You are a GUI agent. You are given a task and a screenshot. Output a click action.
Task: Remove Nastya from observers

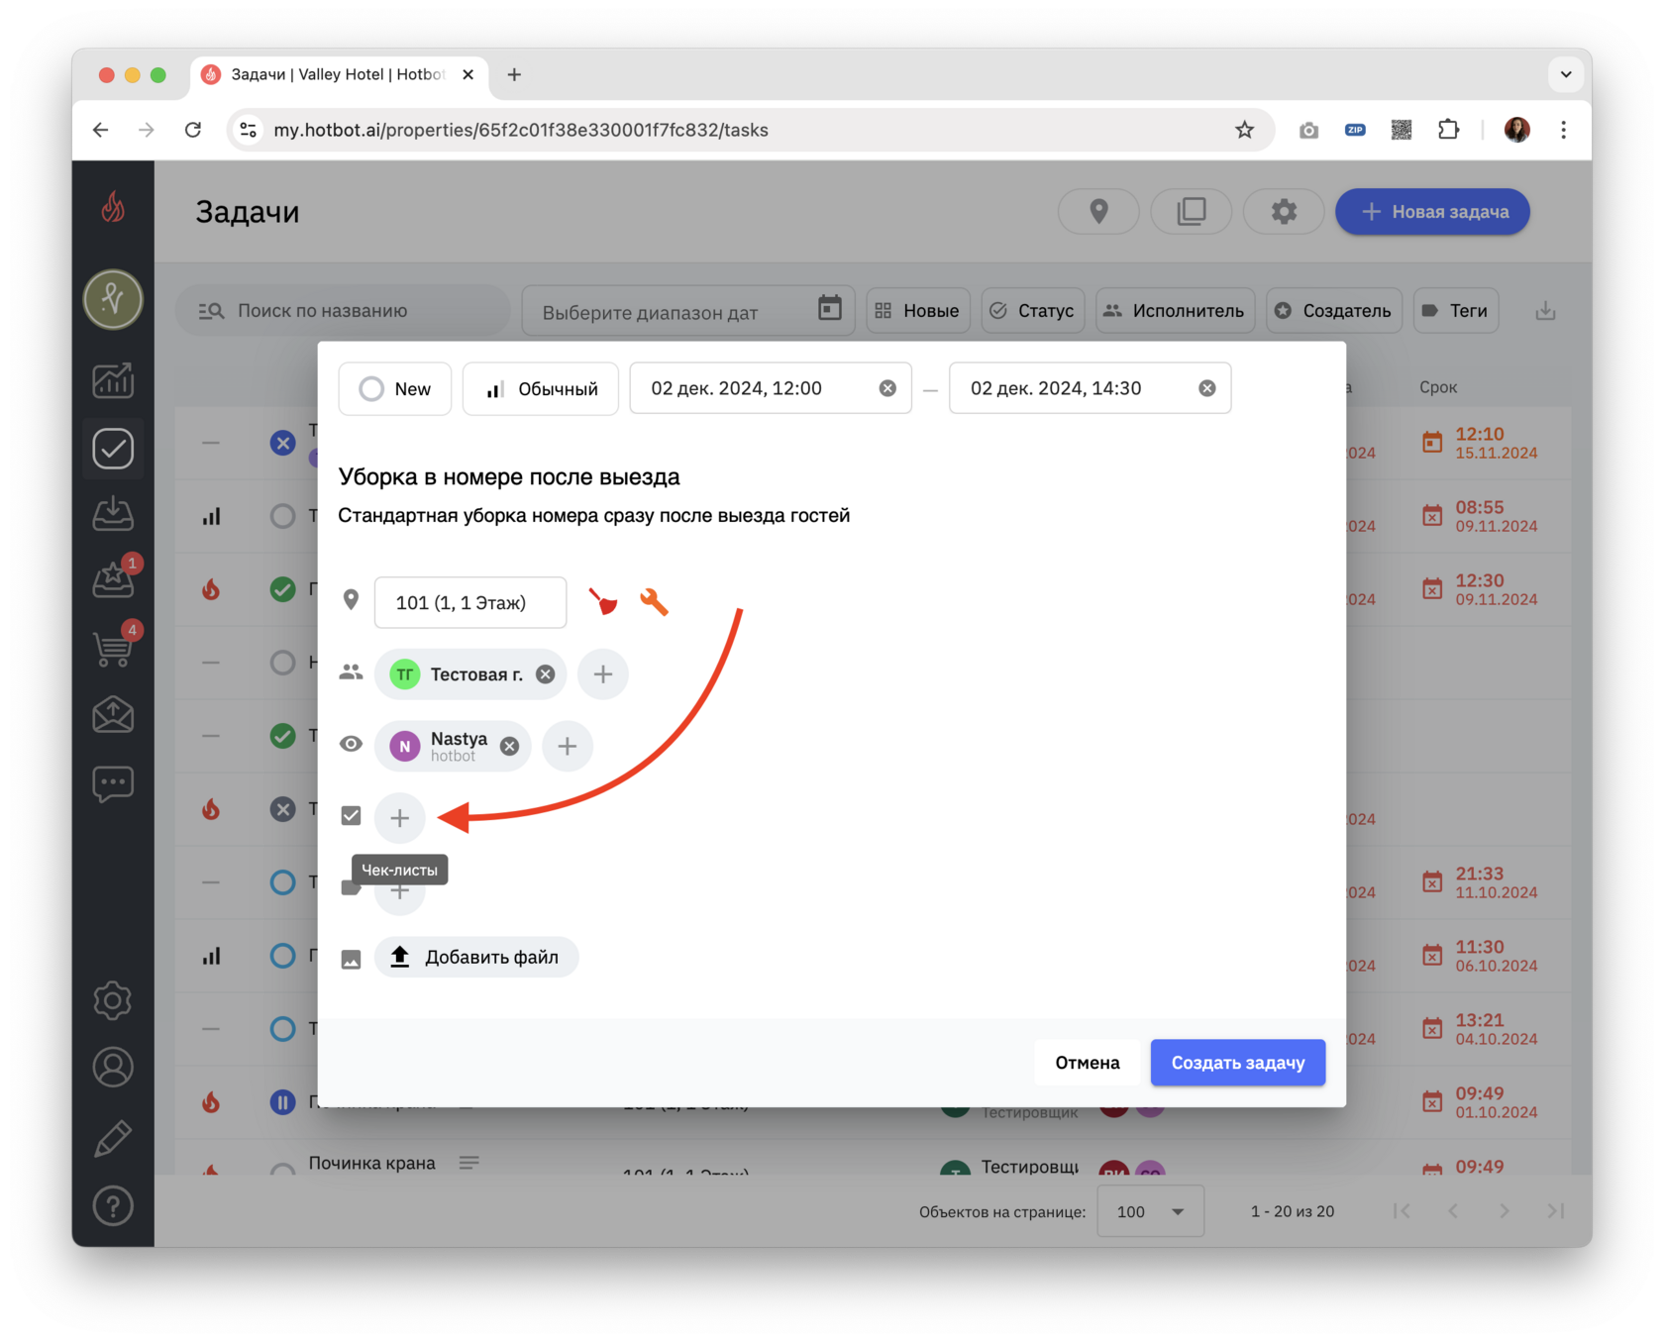(x=509, y=746)
